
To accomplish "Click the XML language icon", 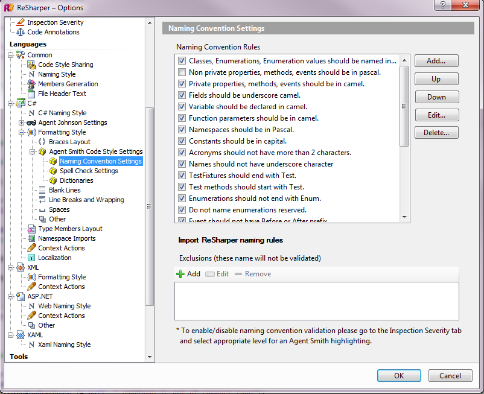I will 21,267.
